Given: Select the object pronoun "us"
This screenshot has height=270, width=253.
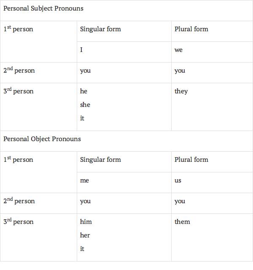Looking at the screenshot, I should coord(178,180).
